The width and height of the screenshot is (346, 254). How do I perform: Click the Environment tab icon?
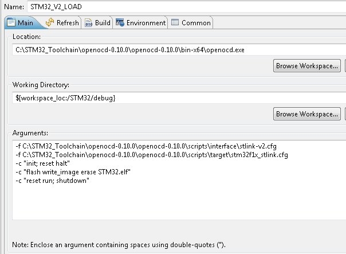pos(120,22)
